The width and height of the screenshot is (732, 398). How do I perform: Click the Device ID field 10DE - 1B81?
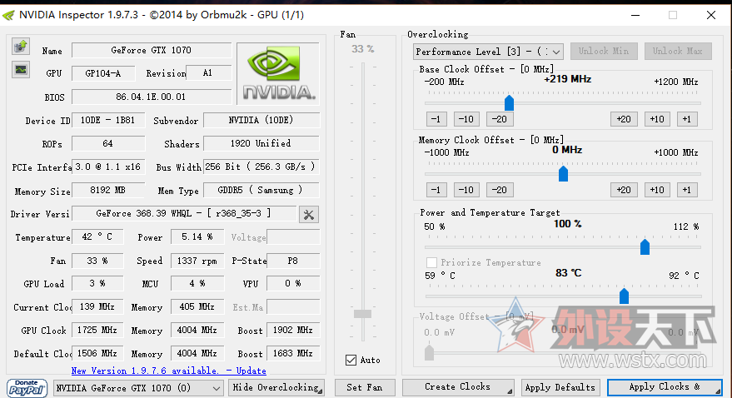click(108, 121)
